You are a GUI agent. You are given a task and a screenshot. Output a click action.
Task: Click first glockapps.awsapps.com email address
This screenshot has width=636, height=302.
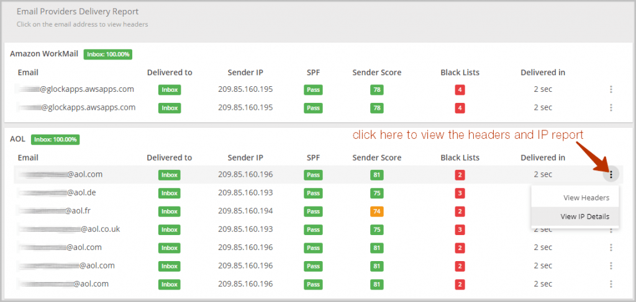pyautogui.click(x=75, y=89)
